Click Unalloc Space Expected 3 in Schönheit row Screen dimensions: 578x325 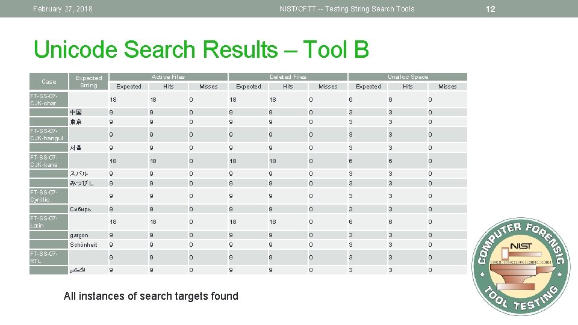click(350, 245)
